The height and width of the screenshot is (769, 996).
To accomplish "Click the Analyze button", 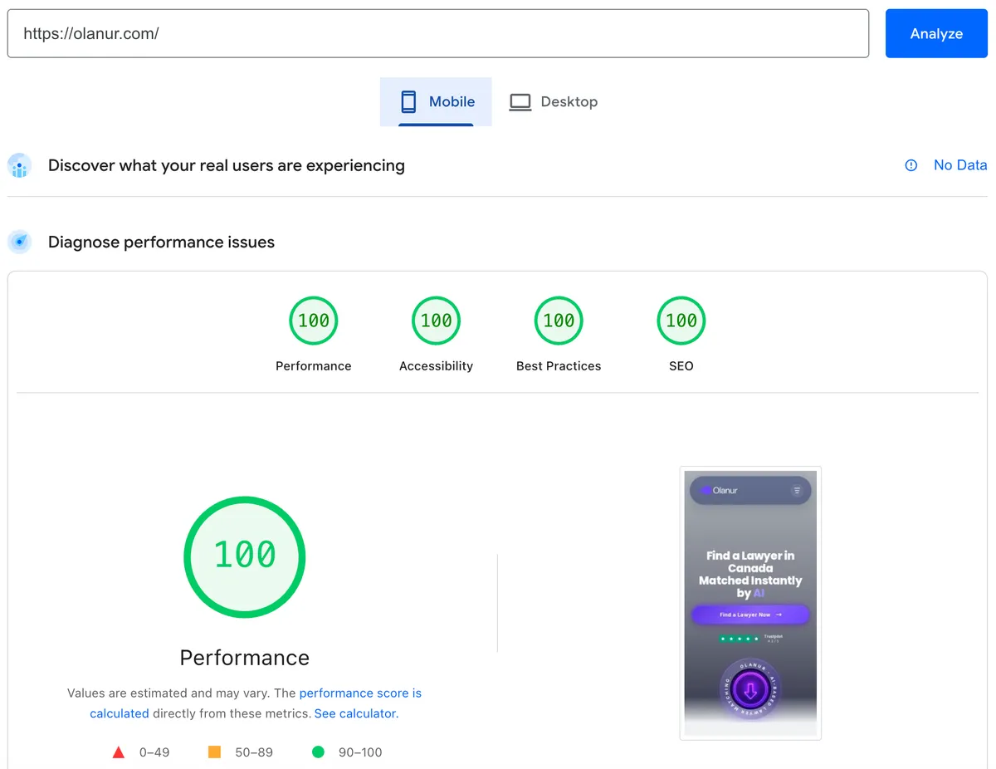I will (936, 33).
